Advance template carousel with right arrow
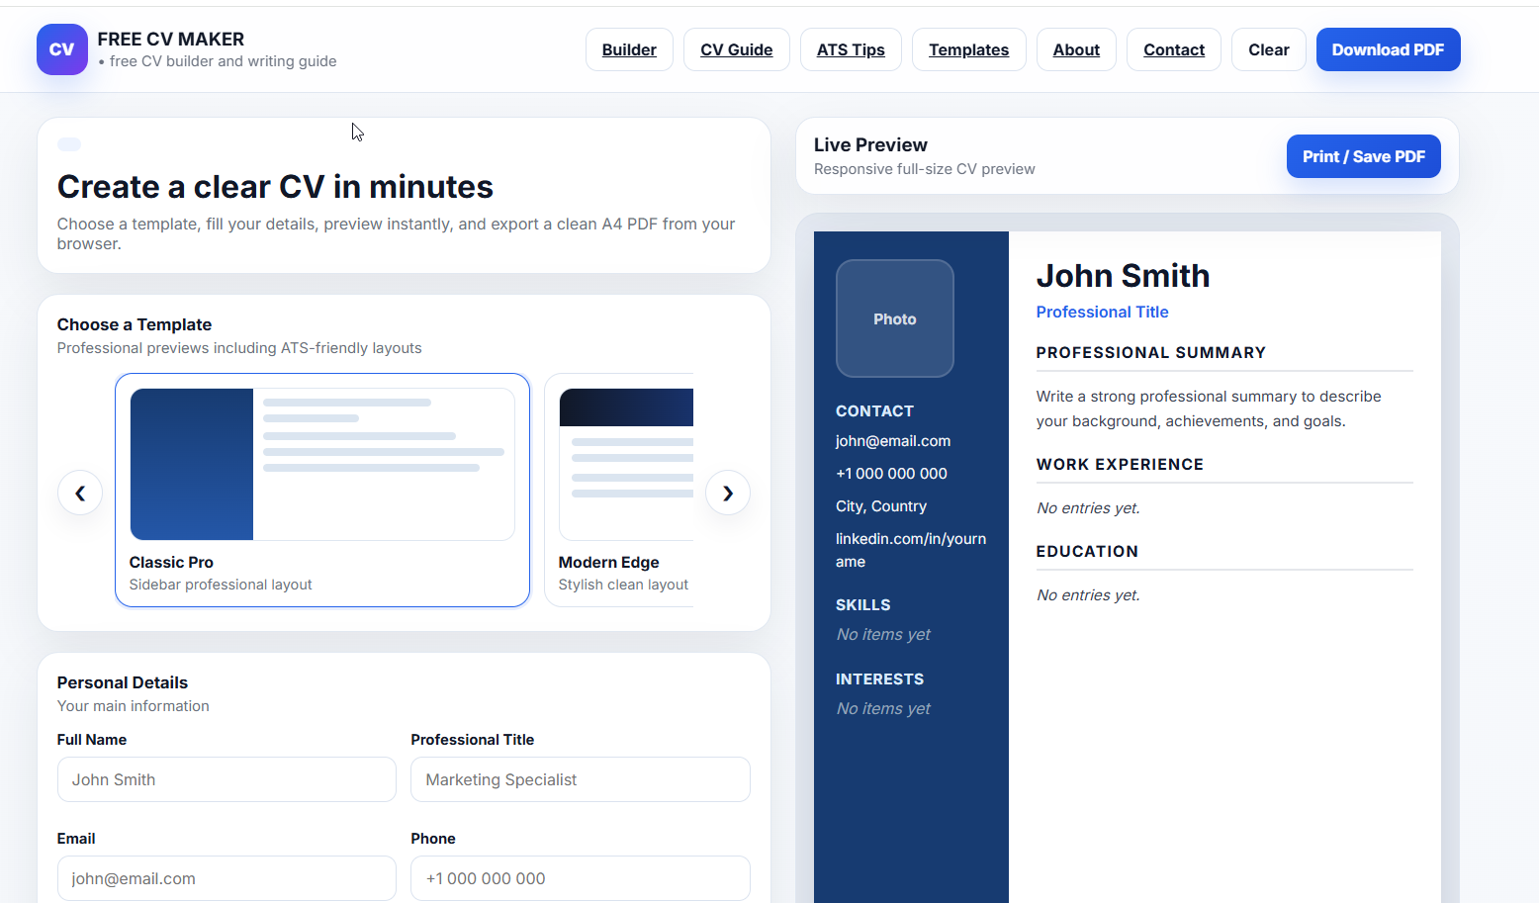 [x=728, y=493]
